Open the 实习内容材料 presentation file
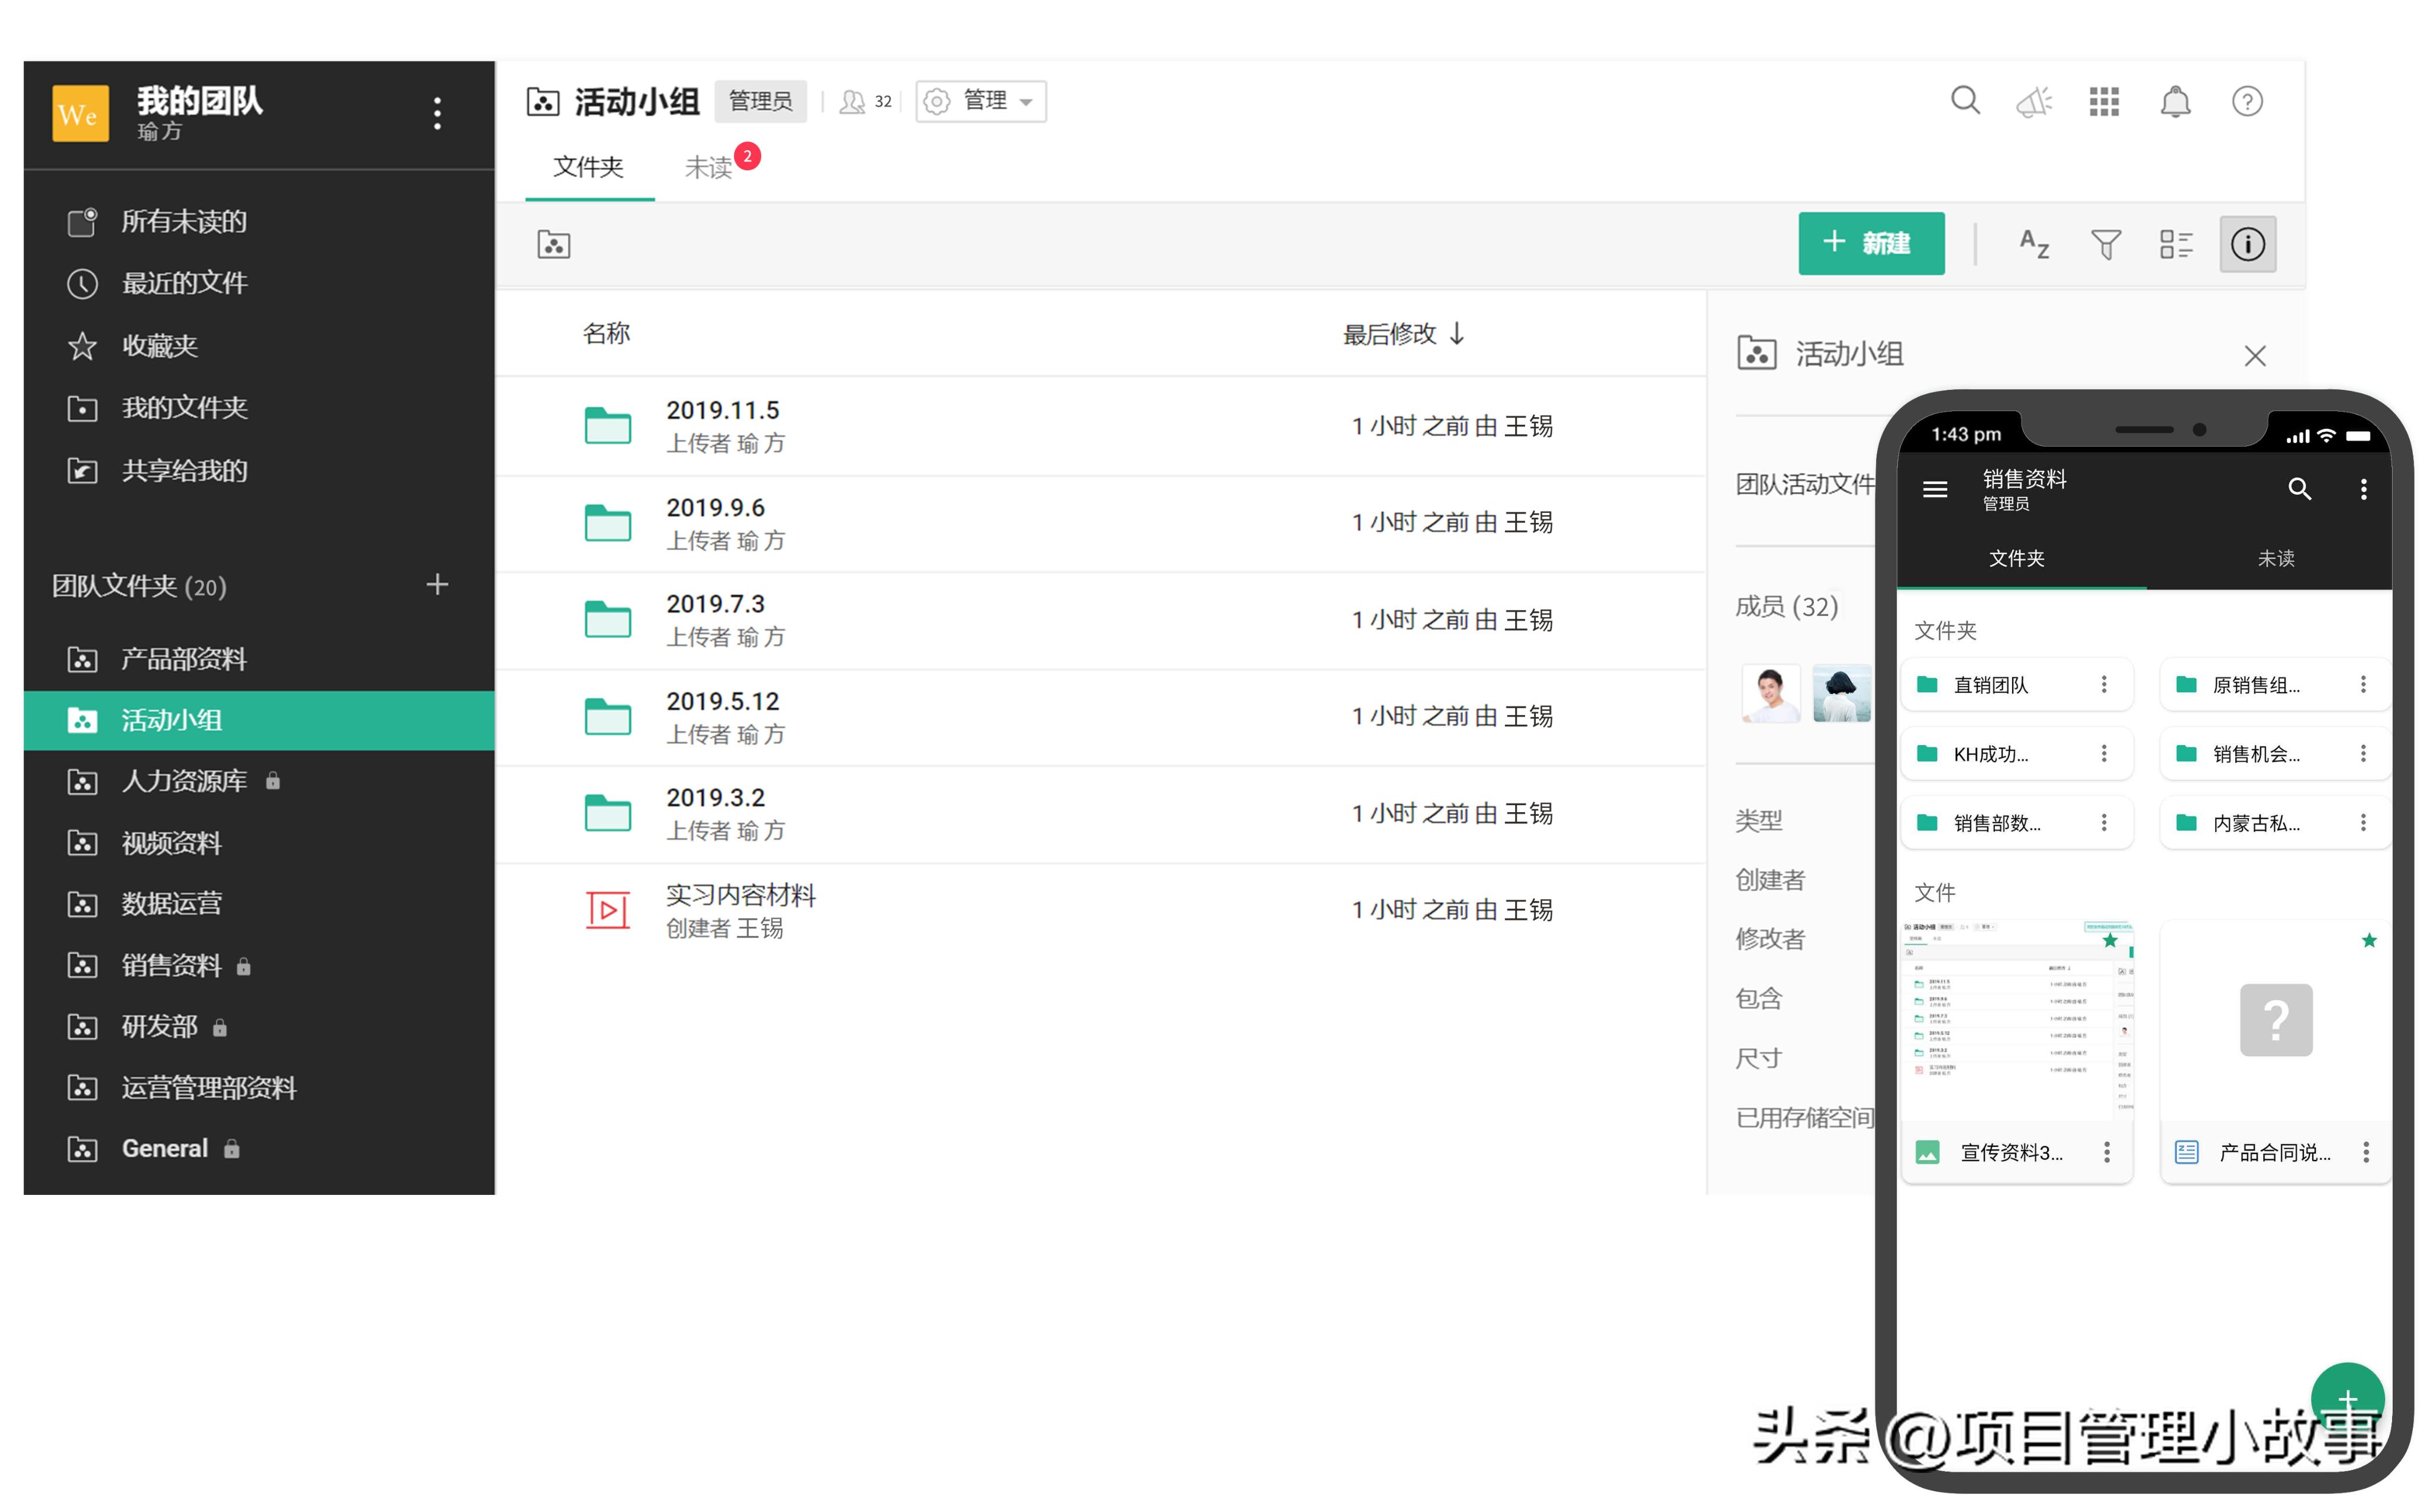 tap(1100, 911)
